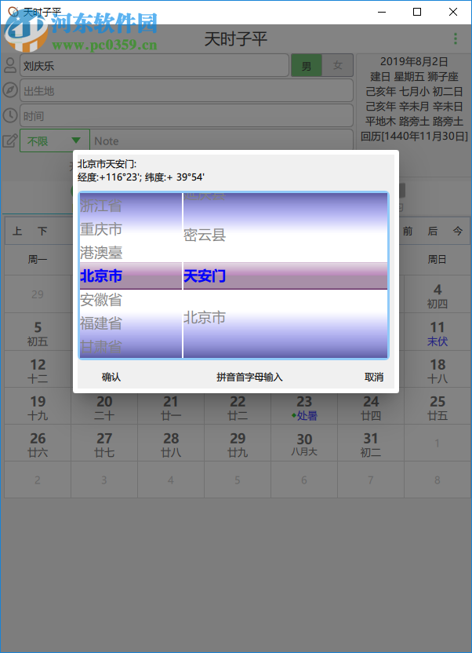Click 下 calendar navigation button
The image size is (472, 653).
coord(42,231)
